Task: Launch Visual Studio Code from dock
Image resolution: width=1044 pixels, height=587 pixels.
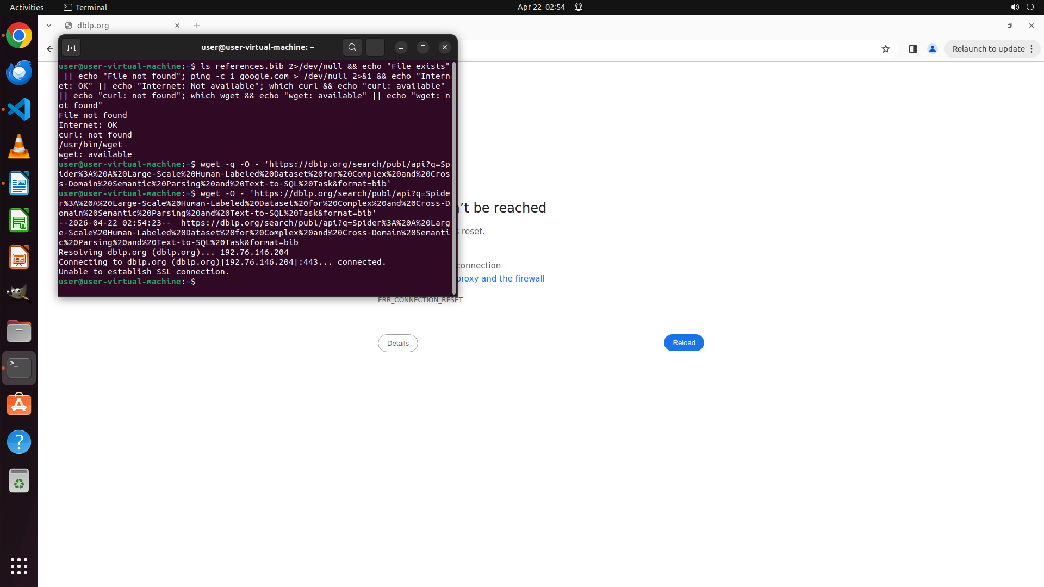Action: (19, 109)
